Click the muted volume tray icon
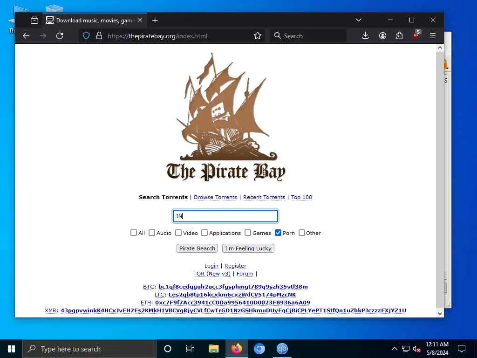This screenshot has height=358, width=477. click(416, 349)
